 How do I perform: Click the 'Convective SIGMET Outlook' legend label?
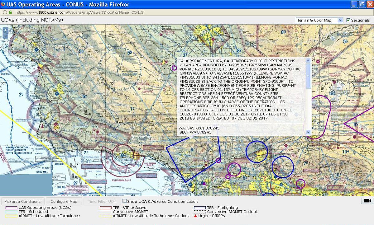click(233, 212)
